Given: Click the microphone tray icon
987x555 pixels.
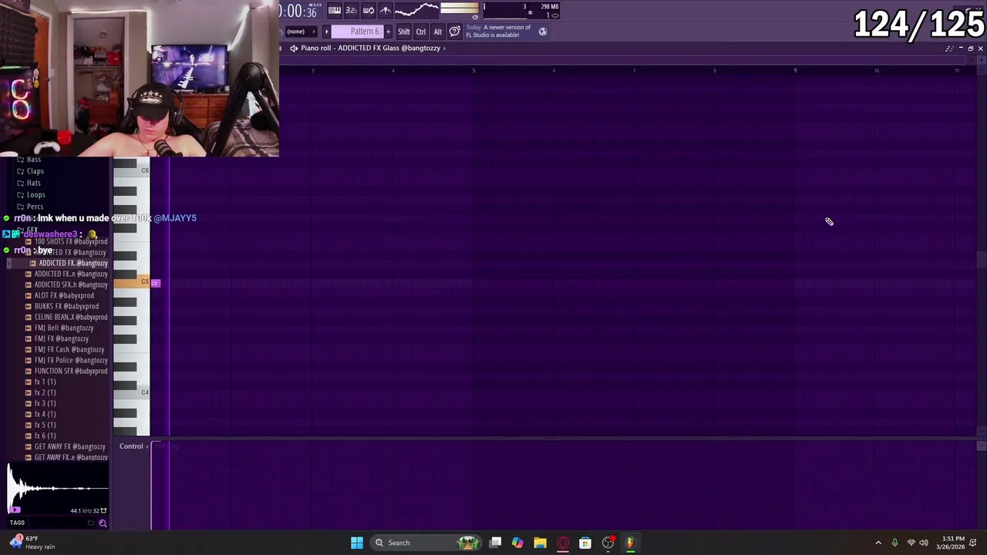Looking at the screenshot, I should click(x=894, y=543).
